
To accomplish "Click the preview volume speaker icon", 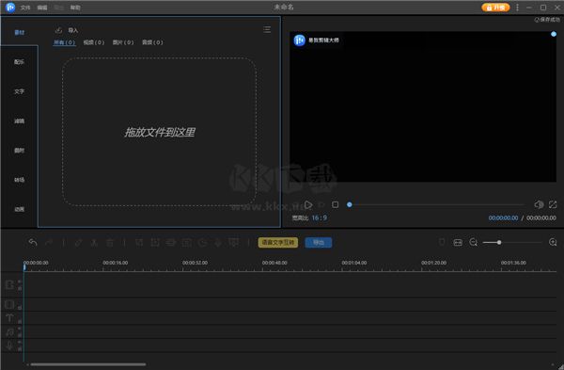I will click(539, 204).
